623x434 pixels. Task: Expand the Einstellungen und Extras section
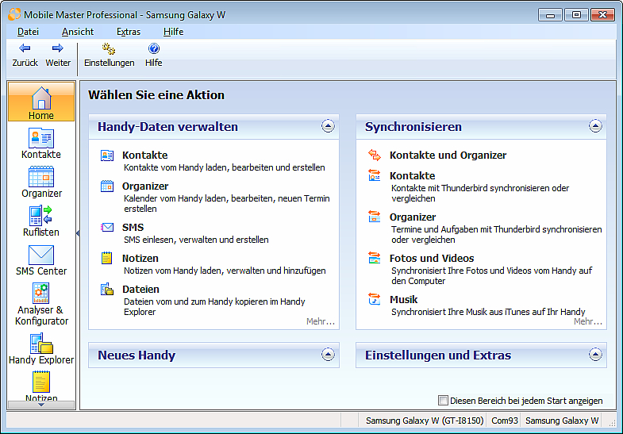[595, 355]
